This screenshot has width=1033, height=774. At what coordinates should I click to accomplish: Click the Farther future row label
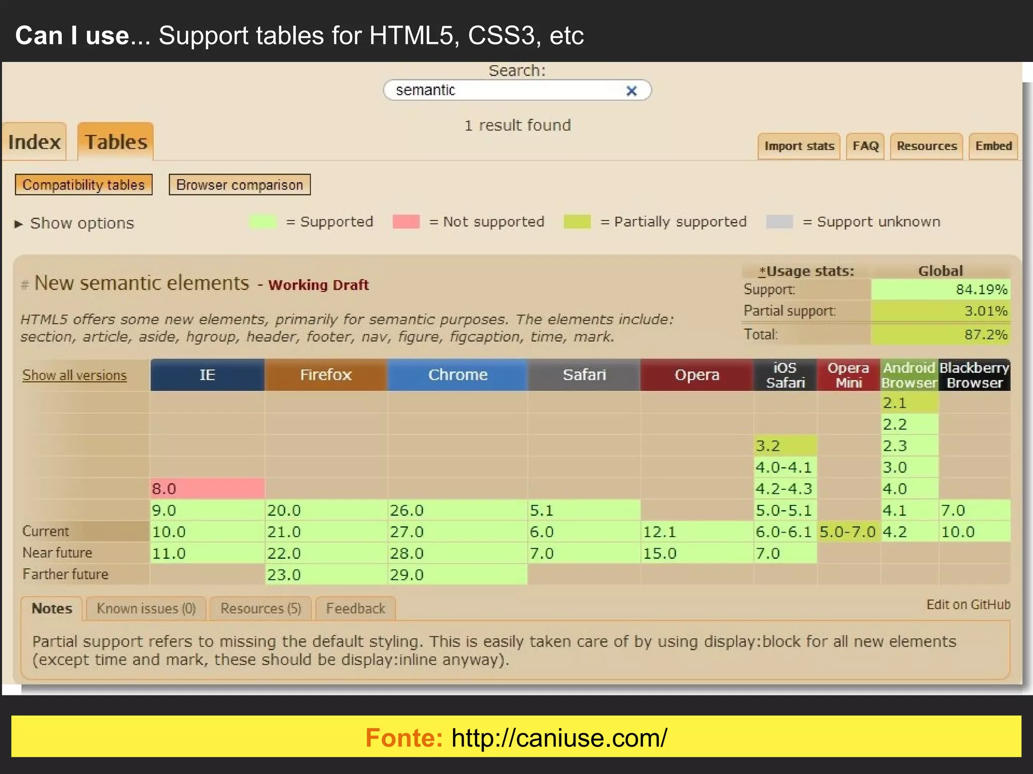click(x=65, y=574)
